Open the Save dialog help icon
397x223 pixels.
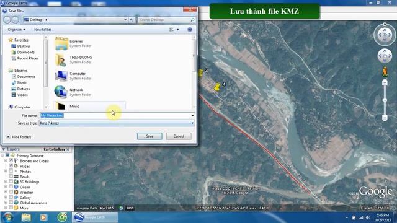pyautogui.click(x=190, y=30)
